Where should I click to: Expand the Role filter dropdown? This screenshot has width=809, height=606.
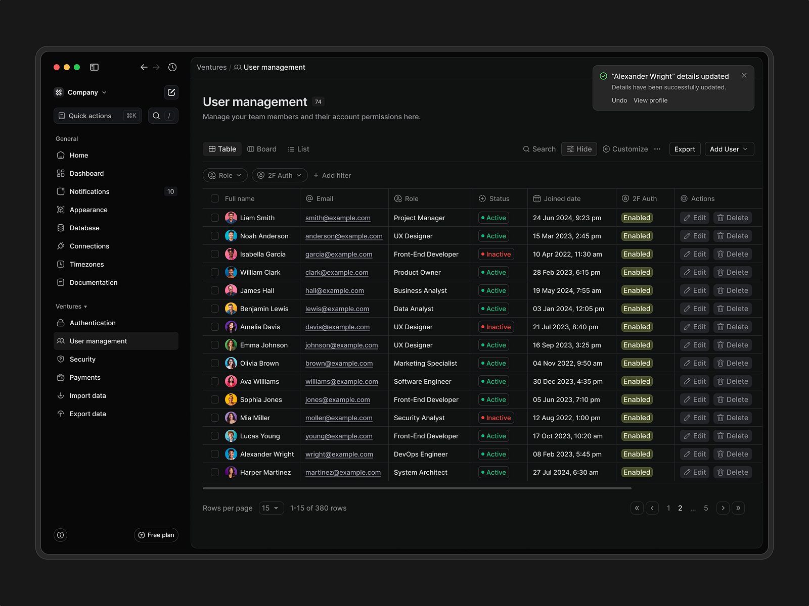pos(225,175)
